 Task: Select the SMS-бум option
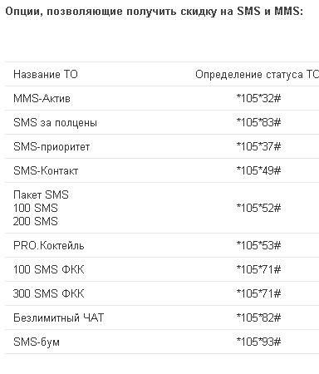(37, 342)
